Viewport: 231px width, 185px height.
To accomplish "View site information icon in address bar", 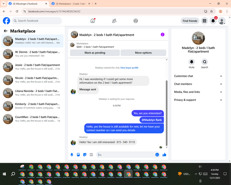I will 24,11.
